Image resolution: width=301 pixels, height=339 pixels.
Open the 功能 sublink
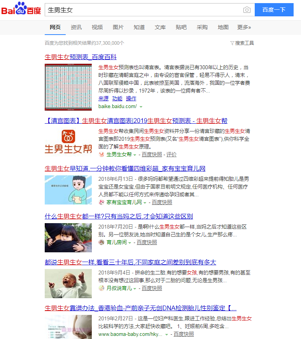(117, 99)
